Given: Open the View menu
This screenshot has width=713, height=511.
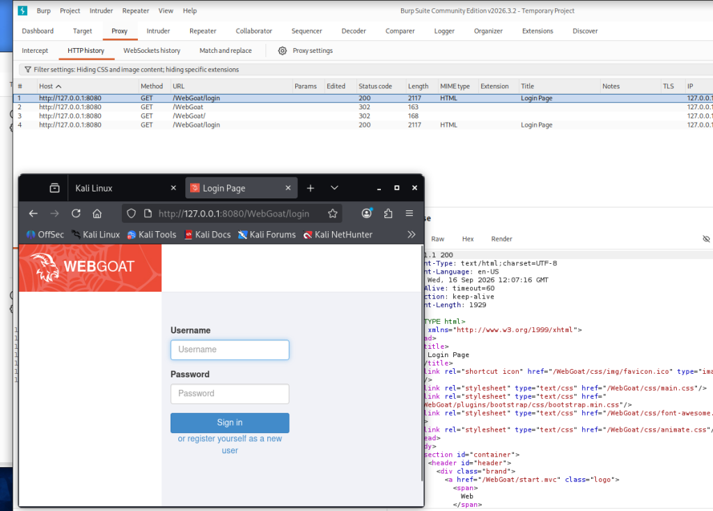Looking at the screenshot, I should coord(166,10).
